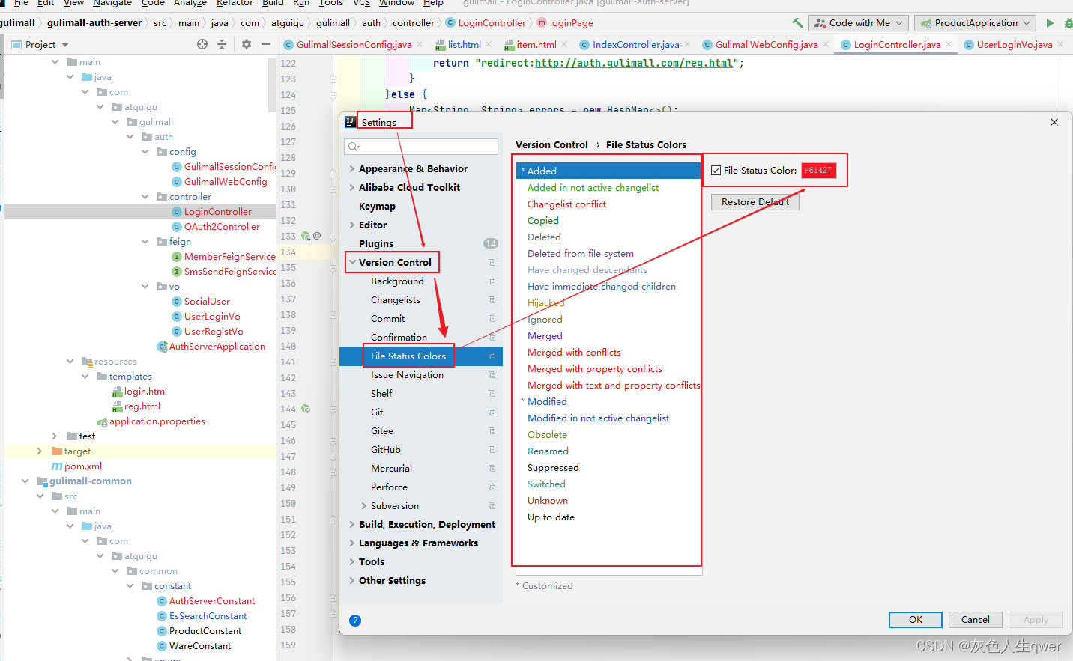This screenshot has width=1073, height=661.
Task: Select Deleted from file system status
Action: click(608, 254)
